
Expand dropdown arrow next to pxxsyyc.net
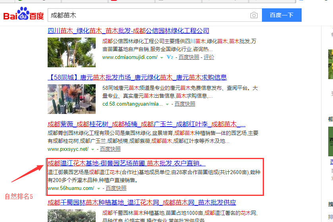(x=92, y=150)
